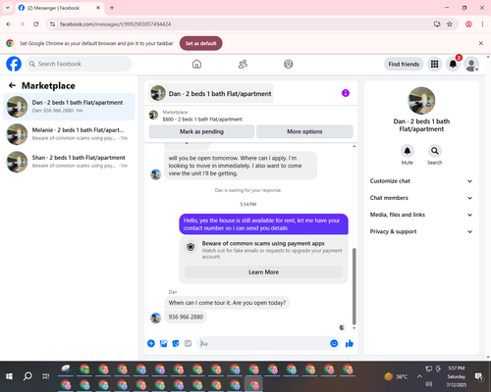Open Shan's conversation in the list

[69, 162]
